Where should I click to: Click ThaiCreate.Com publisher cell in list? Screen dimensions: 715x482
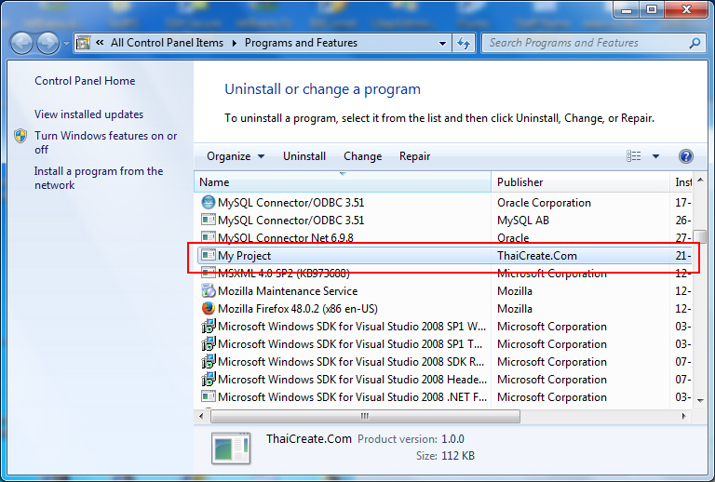pyautogui.click(x=536, y=256)
